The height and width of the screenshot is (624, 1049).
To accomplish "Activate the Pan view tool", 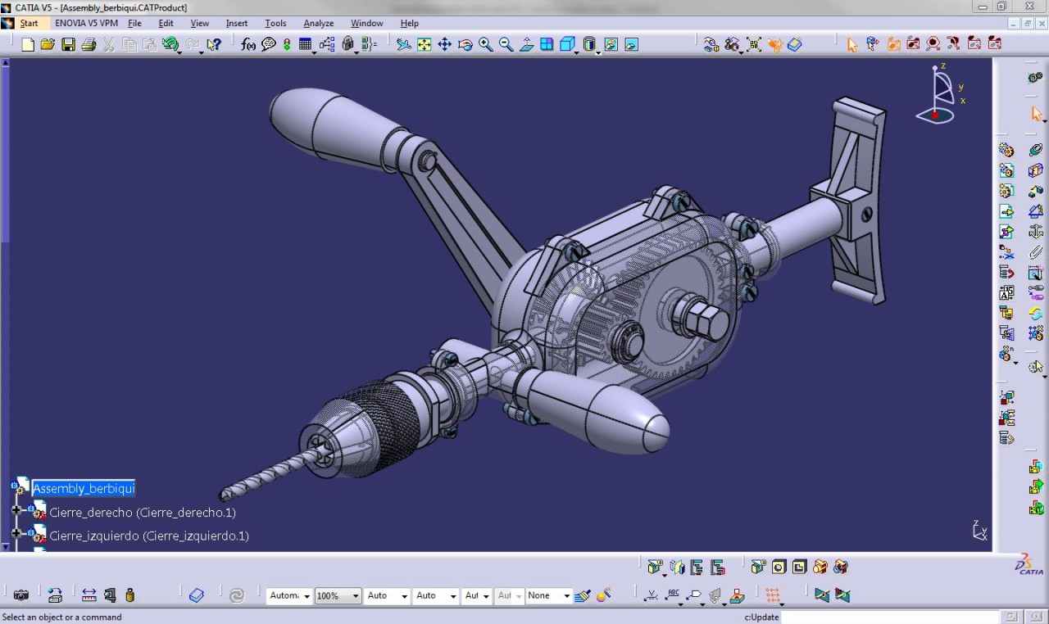I will pyautogui.click(x=444, y=44).
